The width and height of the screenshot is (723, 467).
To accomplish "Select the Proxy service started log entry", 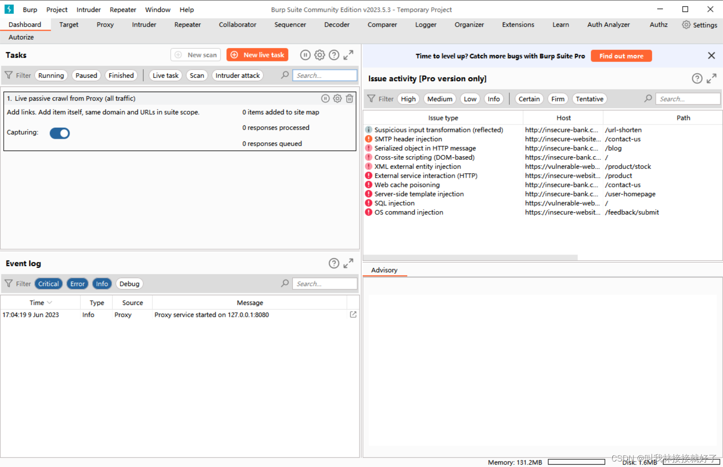I will click(x=179, y=315).
